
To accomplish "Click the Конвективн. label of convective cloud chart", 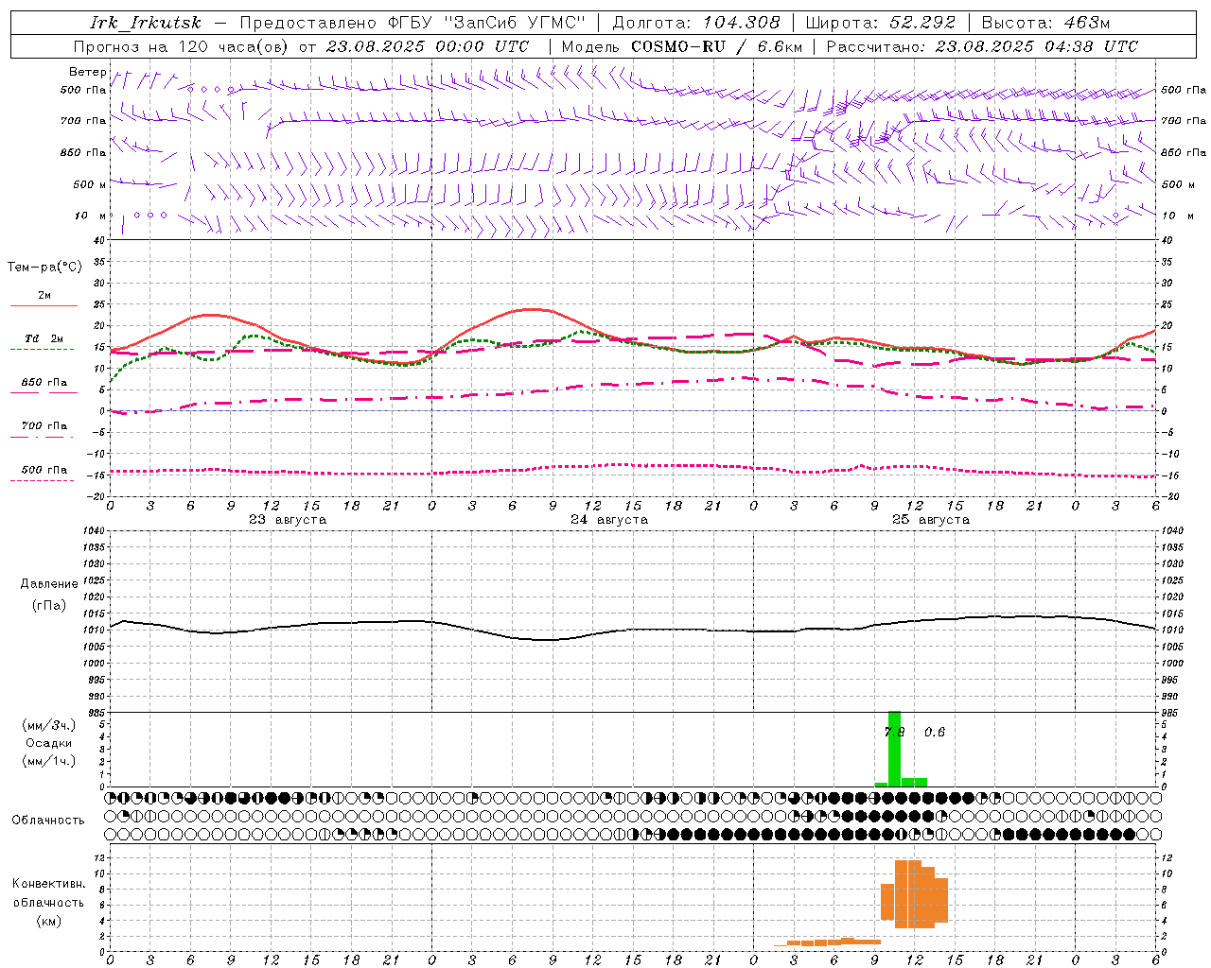I will click(x=49, y=884).
